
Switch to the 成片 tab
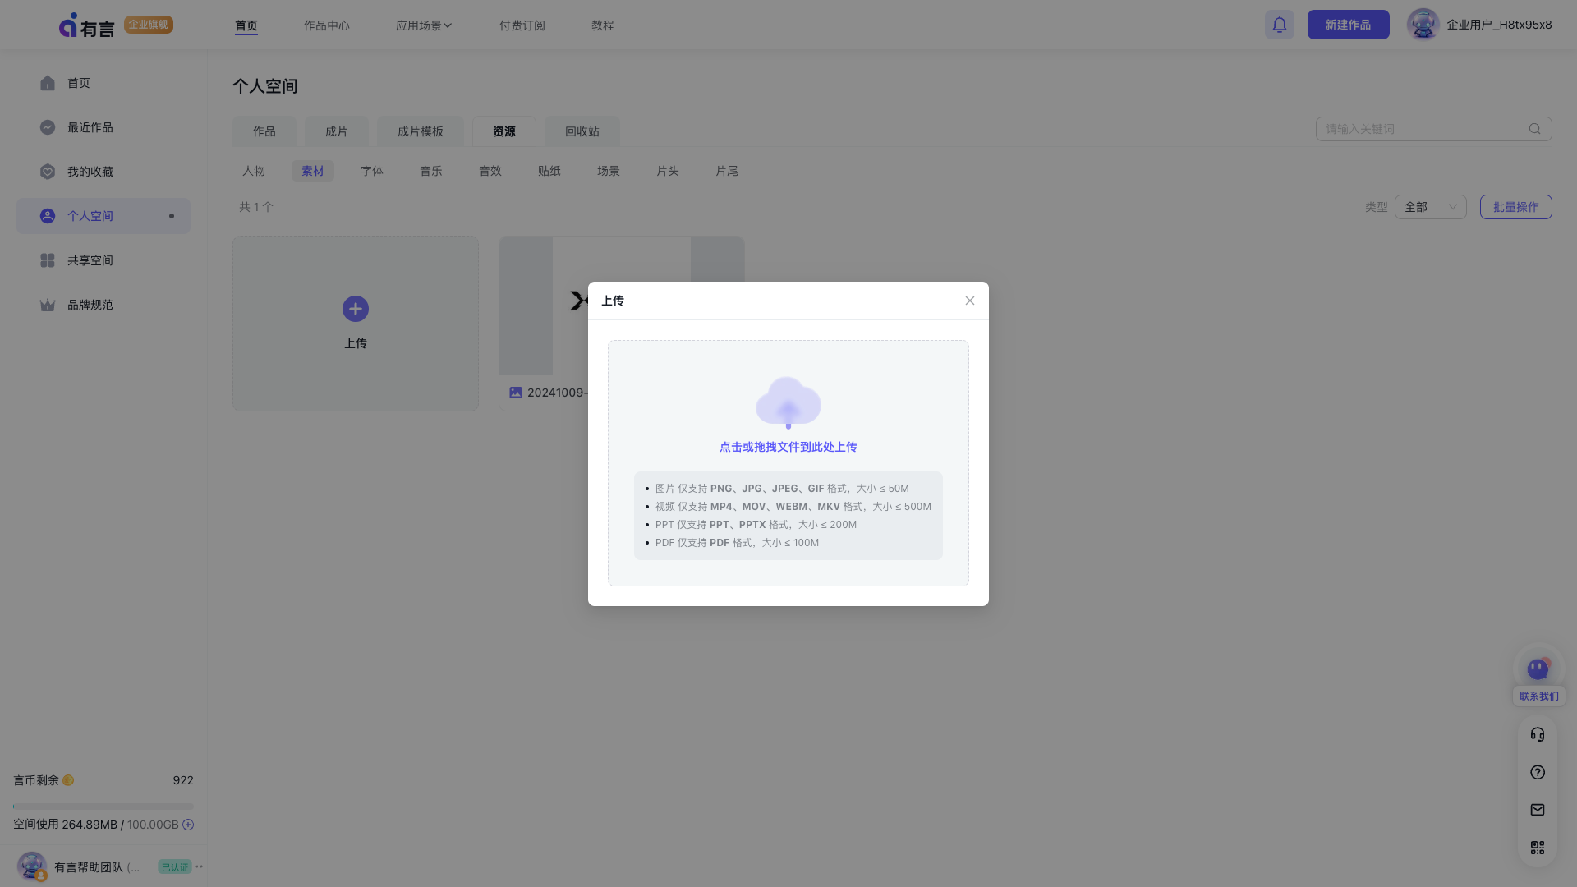337,131
